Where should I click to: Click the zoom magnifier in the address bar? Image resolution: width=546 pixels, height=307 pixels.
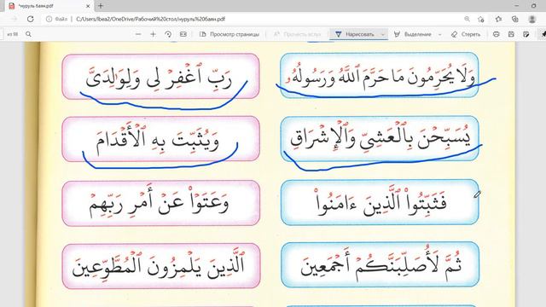[467, 19]
